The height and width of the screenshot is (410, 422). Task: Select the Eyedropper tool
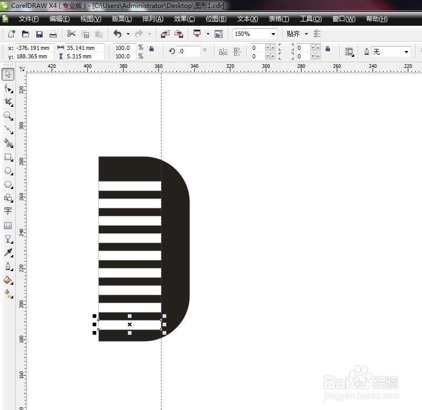pyautogui.click(x=8, y=253)
